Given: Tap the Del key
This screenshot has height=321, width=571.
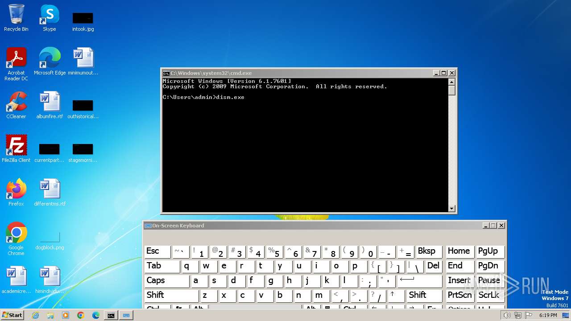Looking at the screenshot, I should [x=434, y=266].
